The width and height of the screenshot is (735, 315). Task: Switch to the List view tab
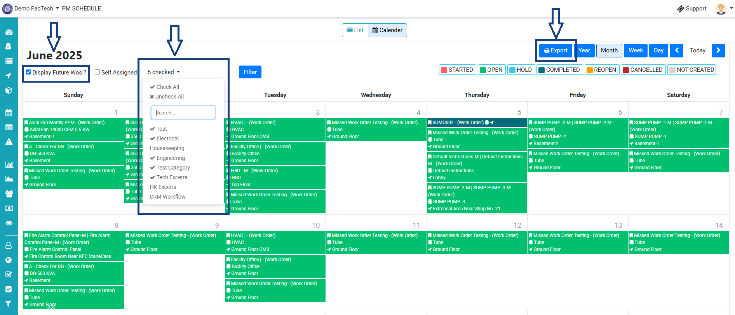click(x=355, y=30)
